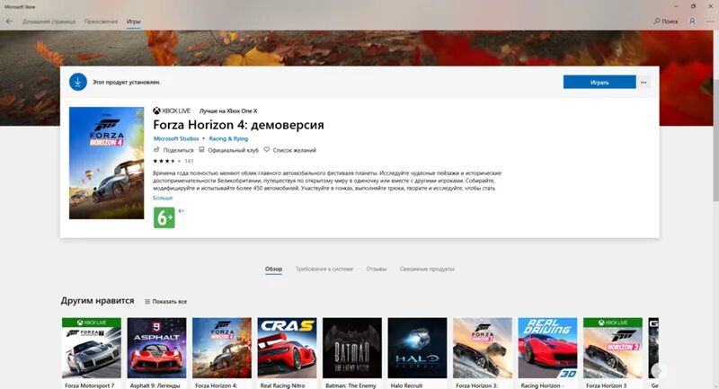Open the Отзывы tab
719x389 pixels.
[x=376, y=269]
